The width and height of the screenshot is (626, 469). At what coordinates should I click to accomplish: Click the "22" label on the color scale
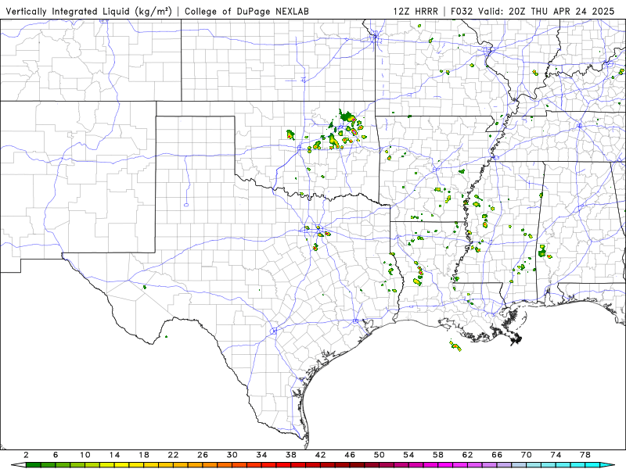tap(173, 455)
